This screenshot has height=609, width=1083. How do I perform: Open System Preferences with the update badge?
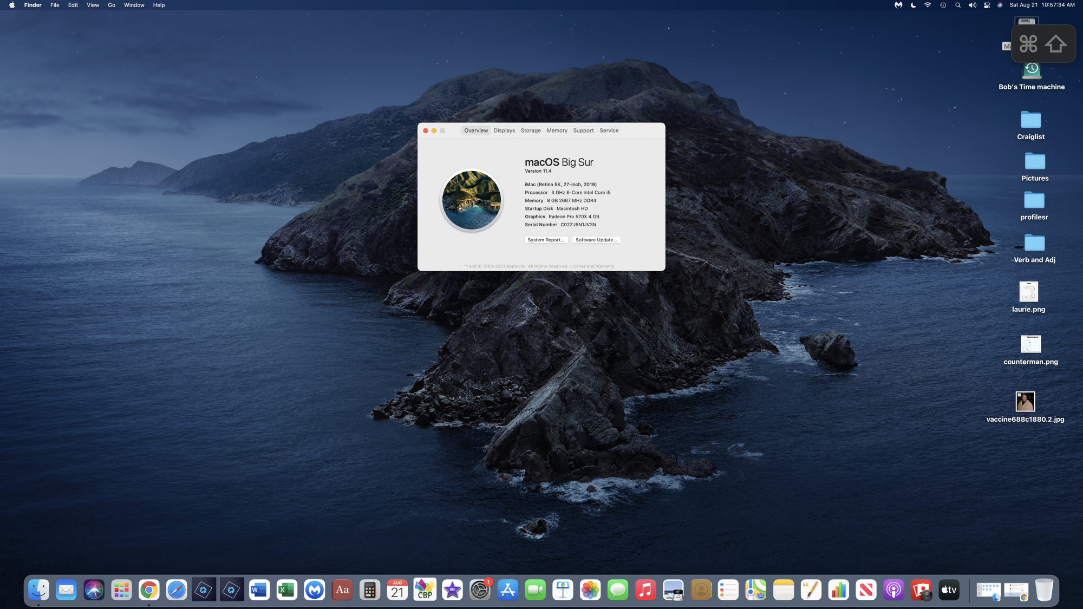pos(480,590)
